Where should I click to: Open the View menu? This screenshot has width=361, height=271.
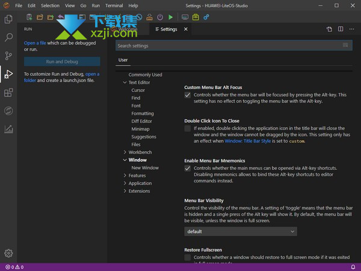(70, 5)
